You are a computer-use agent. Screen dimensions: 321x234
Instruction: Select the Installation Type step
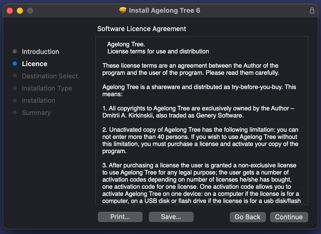click(x=47, y=88)
